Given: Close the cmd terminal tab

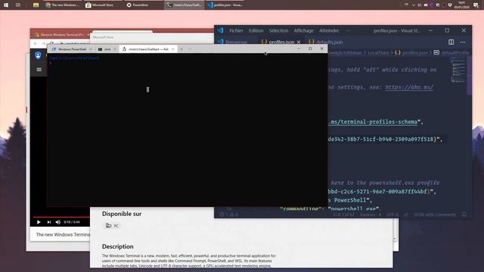Looking at the screenshot, I should (x=115, y=49).
